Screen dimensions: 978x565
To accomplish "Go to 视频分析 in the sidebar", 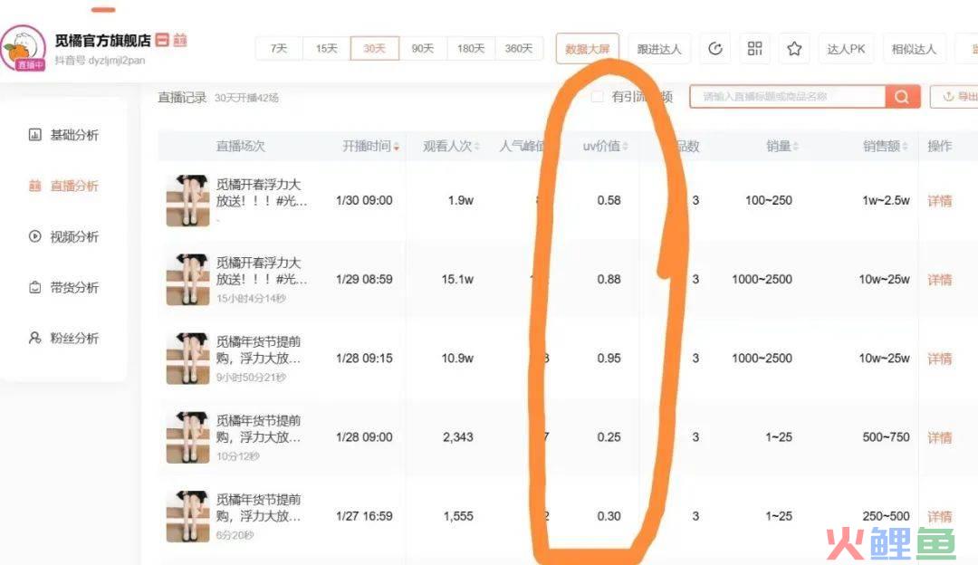I will tap(63, 237).
